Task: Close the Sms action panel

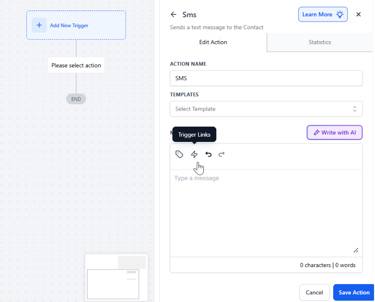Action: pos(358,14)
